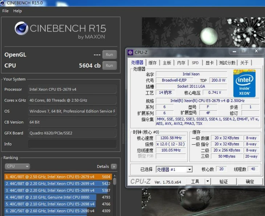
Task: Select ranking row 2 E5-2699 v4 5422
Action: [58, 184]
